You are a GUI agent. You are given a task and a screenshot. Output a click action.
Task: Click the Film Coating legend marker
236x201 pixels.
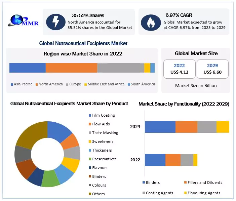(x=89, y=115)
